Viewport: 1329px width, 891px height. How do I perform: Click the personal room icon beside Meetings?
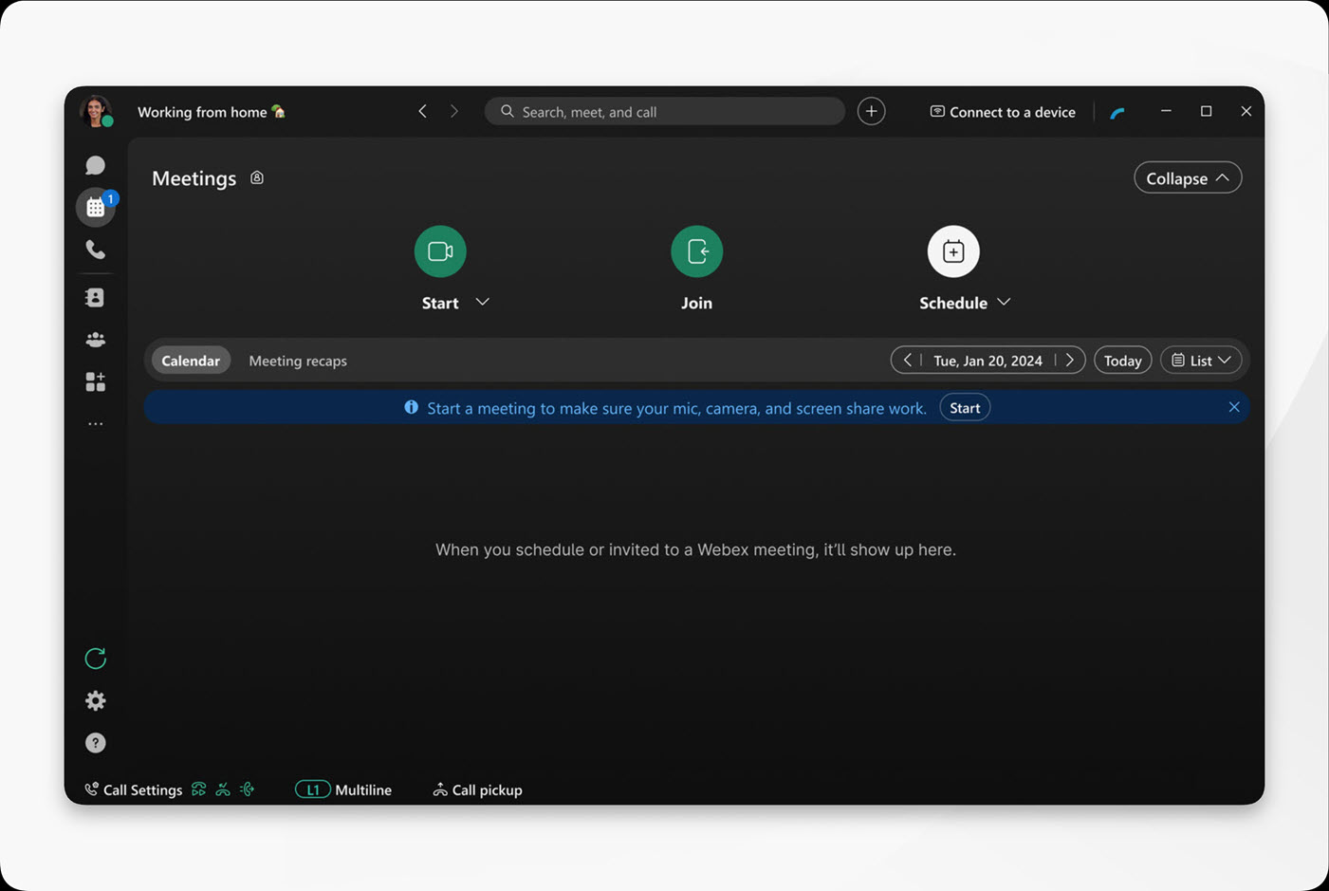click(257, 177)
